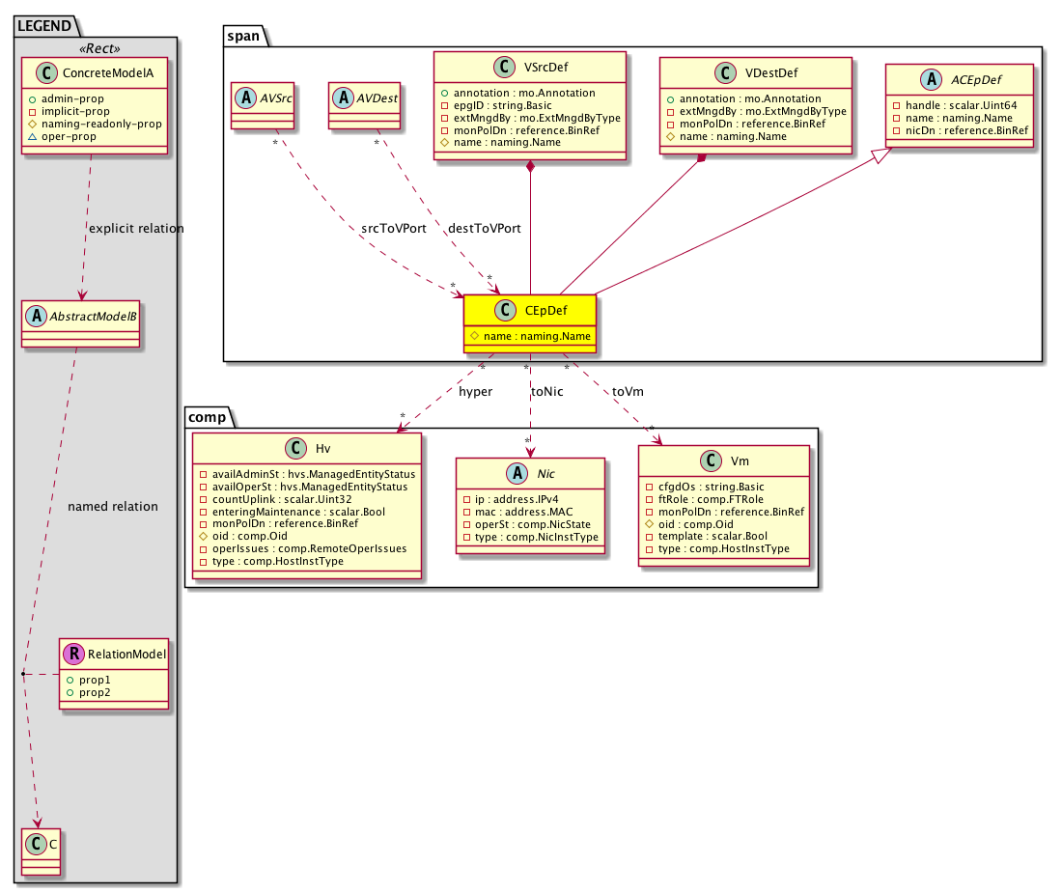This screenshot has width=1062, height=893.
Task: Select the toVm relation label
Action: click(628, 392)
